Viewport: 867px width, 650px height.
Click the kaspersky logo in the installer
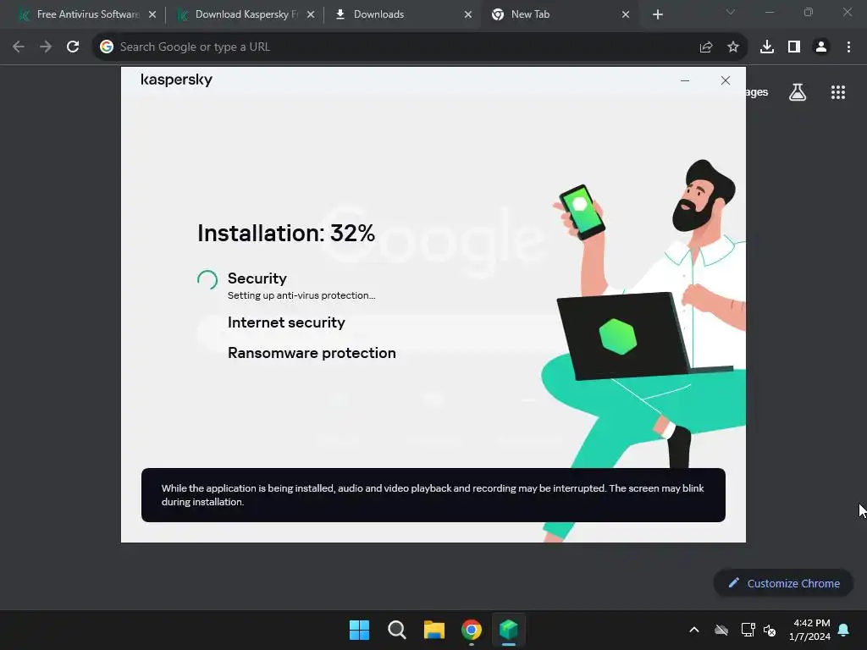176,80
